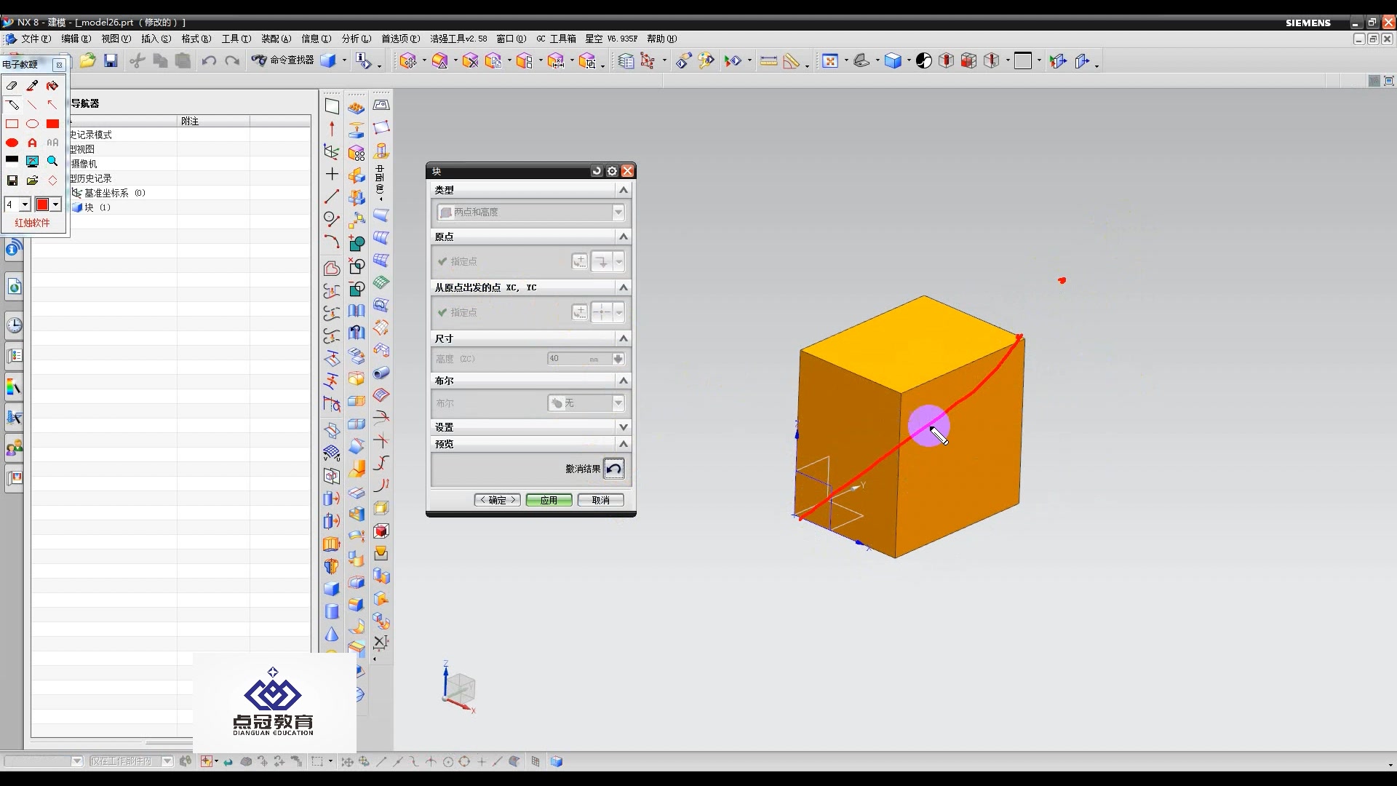Open the 布尔 无 dropdown
Image resolution: width=1397 pixels, height=786 pixels.
tap(618, 402)
